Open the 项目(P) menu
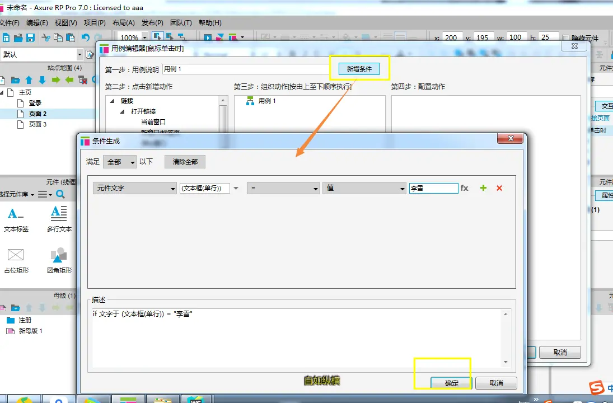The width and height of the screenshot is (613, 403). [x=95, y=23]
